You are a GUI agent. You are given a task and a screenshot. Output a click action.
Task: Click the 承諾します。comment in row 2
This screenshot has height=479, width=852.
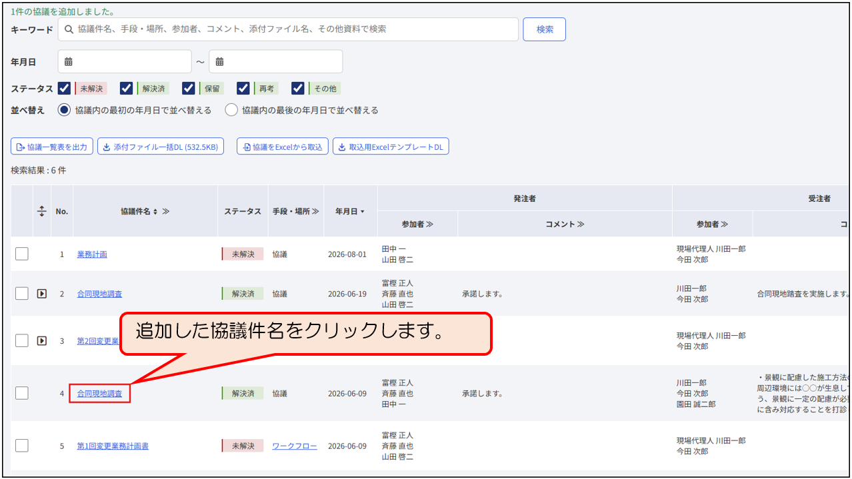(483, 294)
